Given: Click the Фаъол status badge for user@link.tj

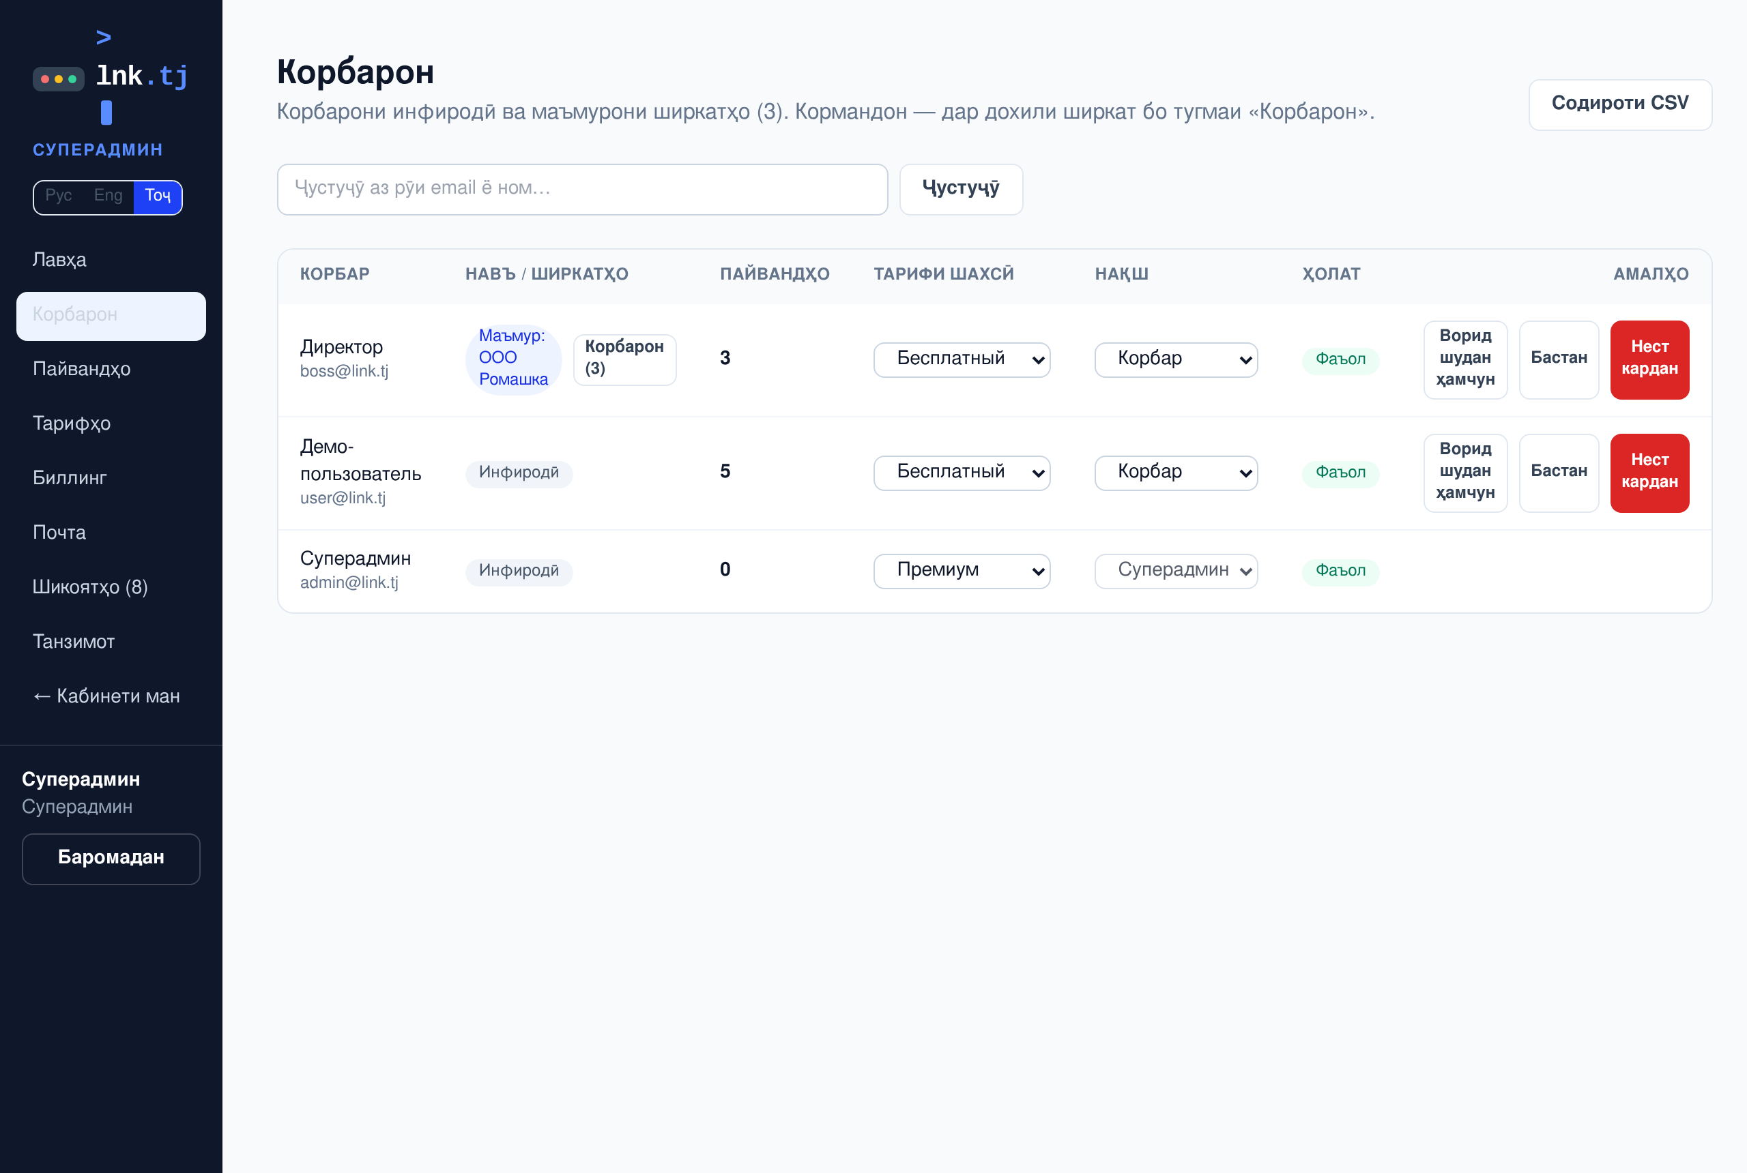Looking at the screenshot, I should click(1340, 473).
